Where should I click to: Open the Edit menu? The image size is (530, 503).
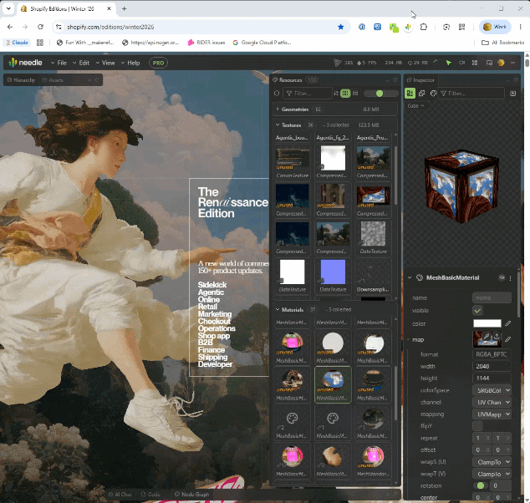point(81,63)
